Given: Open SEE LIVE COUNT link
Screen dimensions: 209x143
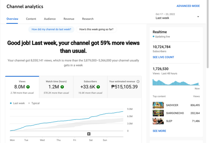Looking at the screenshot, I should point(163,57).
